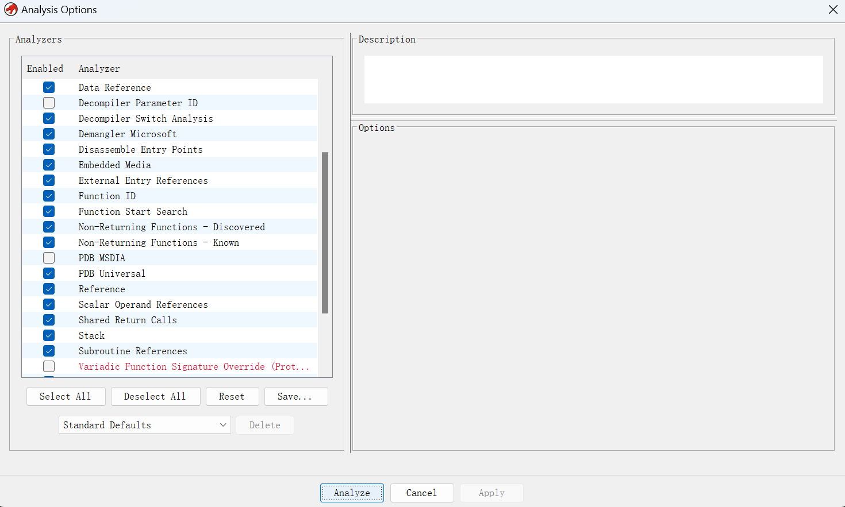The image size is (845, 507).
Task: Select the Decompiler Parameter ID row text
Action: click(138, 103)
